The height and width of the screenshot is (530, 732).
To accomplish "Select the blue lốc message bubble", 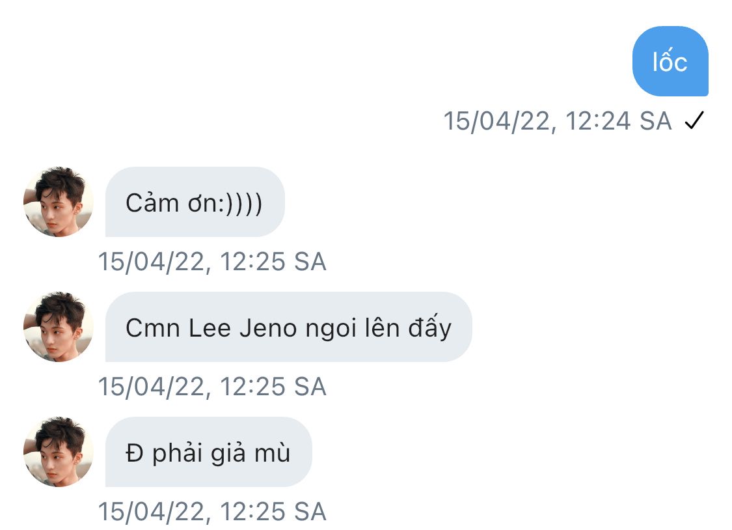I will tap(670, 62).
